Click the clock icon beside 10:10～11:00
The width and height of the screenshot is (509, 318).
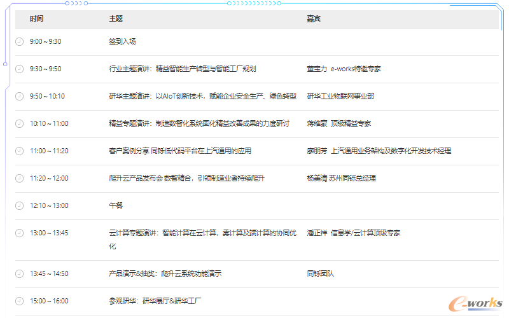[20, 123]
